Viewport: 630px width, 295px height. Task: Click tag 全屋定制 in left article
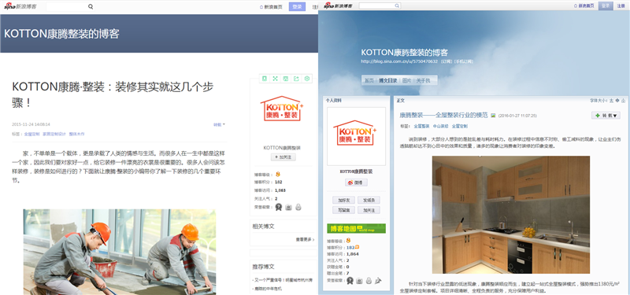31,135
